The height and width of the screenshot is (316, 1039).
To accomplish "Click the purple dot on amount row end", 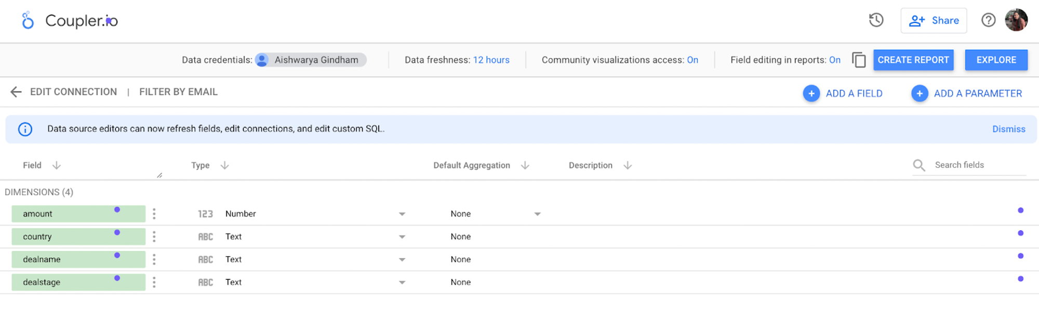I will [x=1020, y=210].
